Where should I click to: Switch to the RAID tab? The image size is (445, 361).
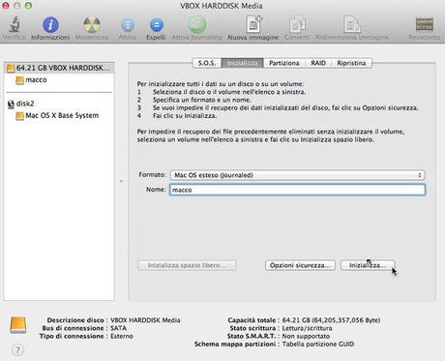(x=318, y=63)
